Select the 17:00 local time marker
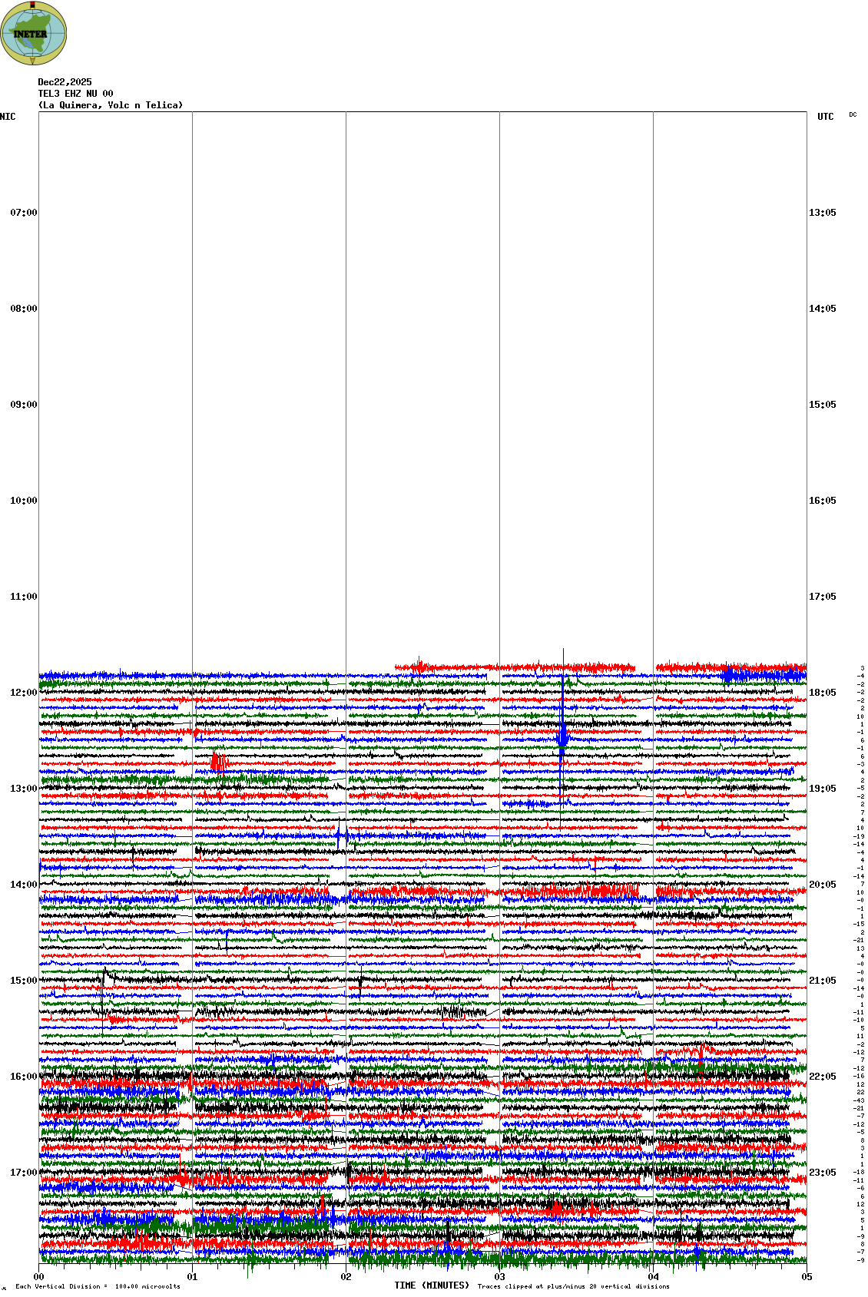 pyautogui.click(x=23, y=1173)
